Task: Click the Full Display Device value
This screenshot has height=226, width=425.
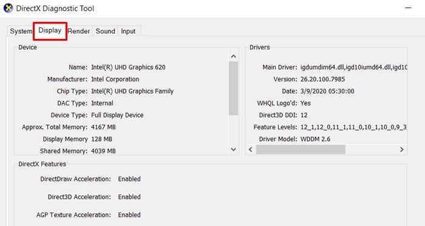Action: tap(117, 115)
